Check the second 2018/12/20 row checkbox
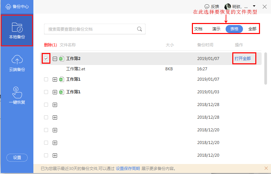This screenshot has width=271, height=174. (x=46, y=143)
